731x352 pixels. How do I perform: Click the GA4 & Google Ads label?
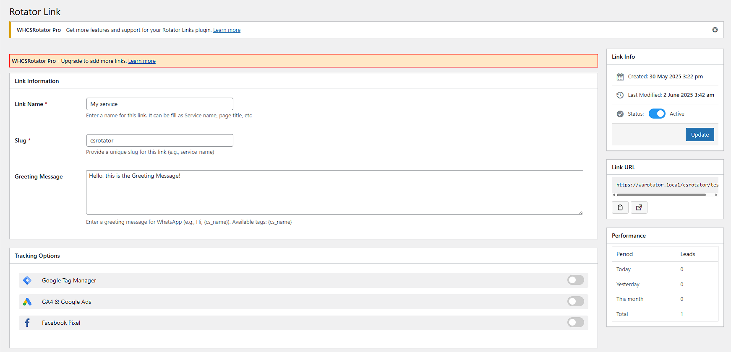(66, 302)
